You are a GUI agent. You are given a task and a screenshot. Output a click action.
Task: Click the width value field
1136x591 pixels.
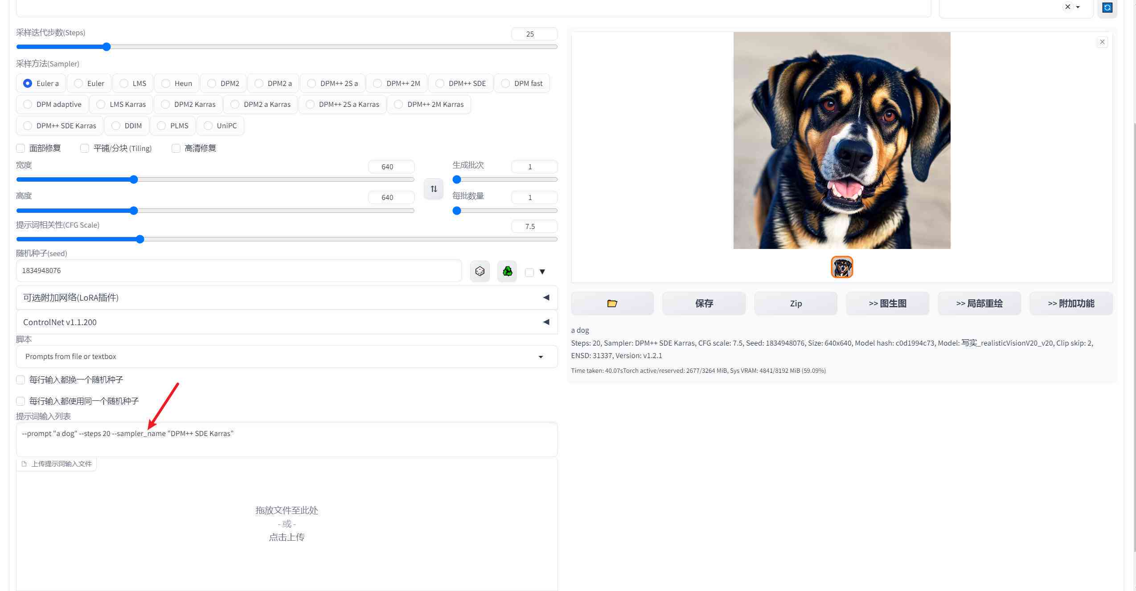(391, 167)
